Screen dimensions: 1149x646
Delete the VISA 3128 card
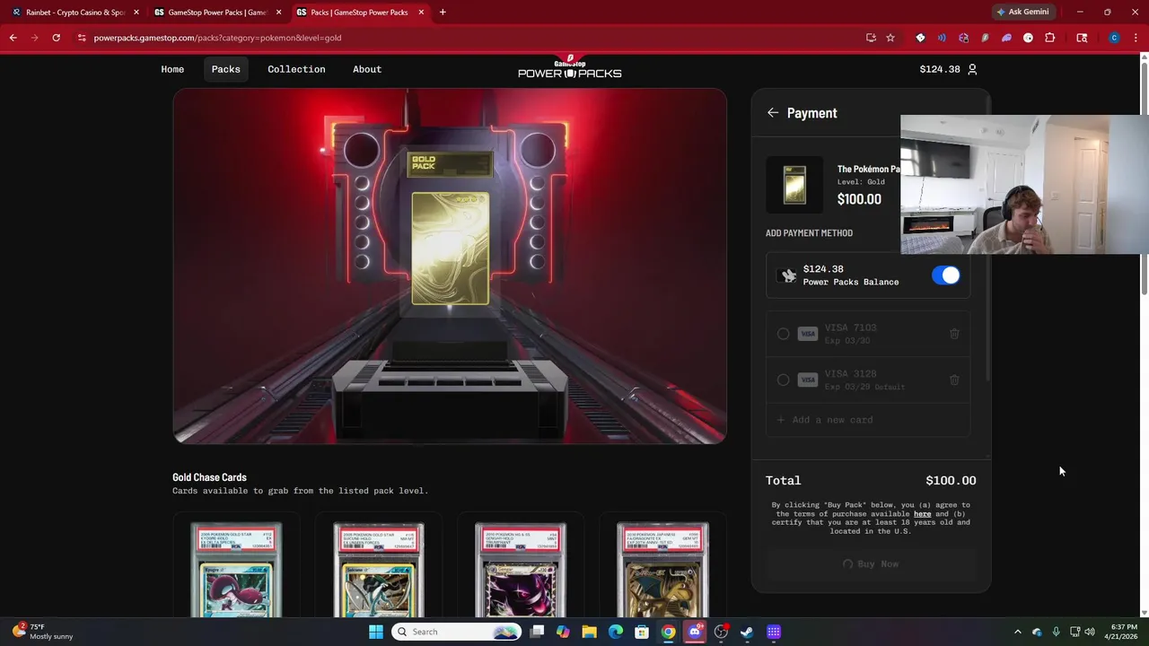pyautogui.click(x=954, y=380)
